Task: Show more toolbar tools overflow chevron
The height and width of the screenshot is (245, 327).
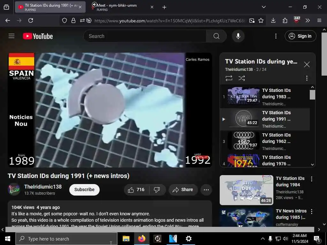Action: 308,20
